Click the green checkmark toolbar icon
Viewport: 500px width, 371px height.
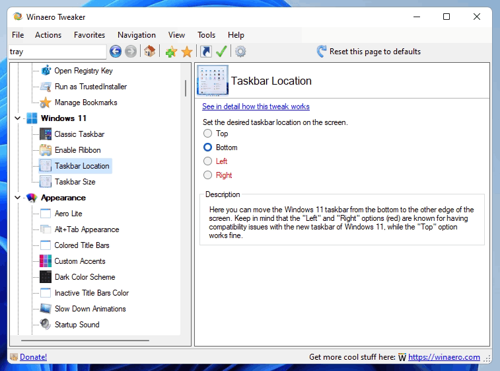(x=221, y=51)
